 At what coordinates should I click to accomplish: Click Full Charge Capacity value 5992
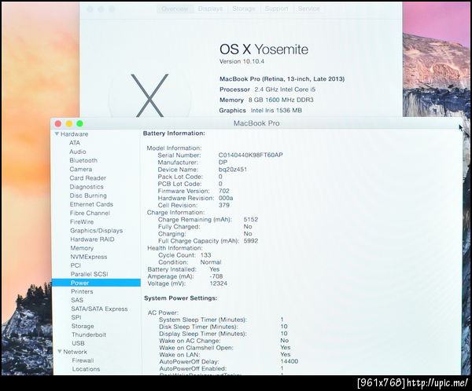[x=251, y=241]
